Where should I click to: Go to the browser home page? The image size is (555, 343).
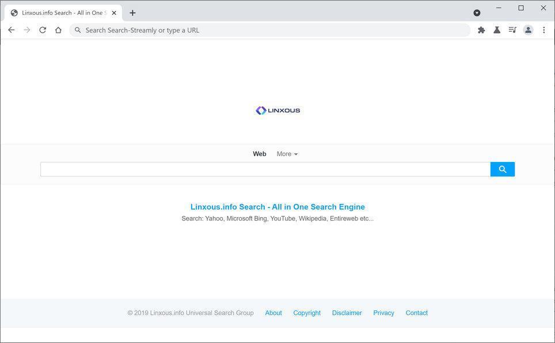click(x=58, y=30)
